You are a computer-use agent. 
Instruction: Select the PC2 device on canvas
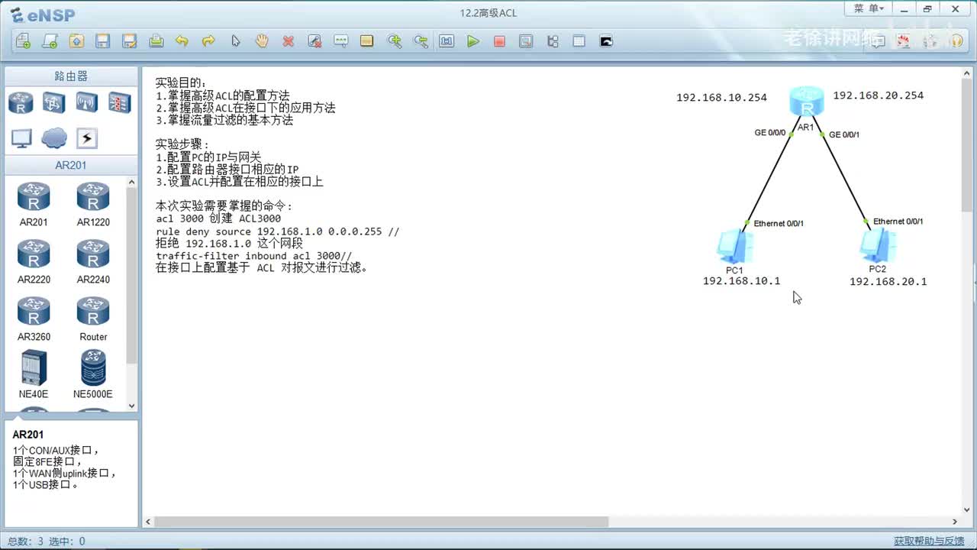877,245
